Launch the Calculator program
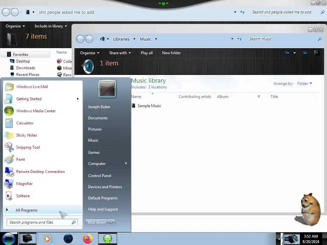 25,123
